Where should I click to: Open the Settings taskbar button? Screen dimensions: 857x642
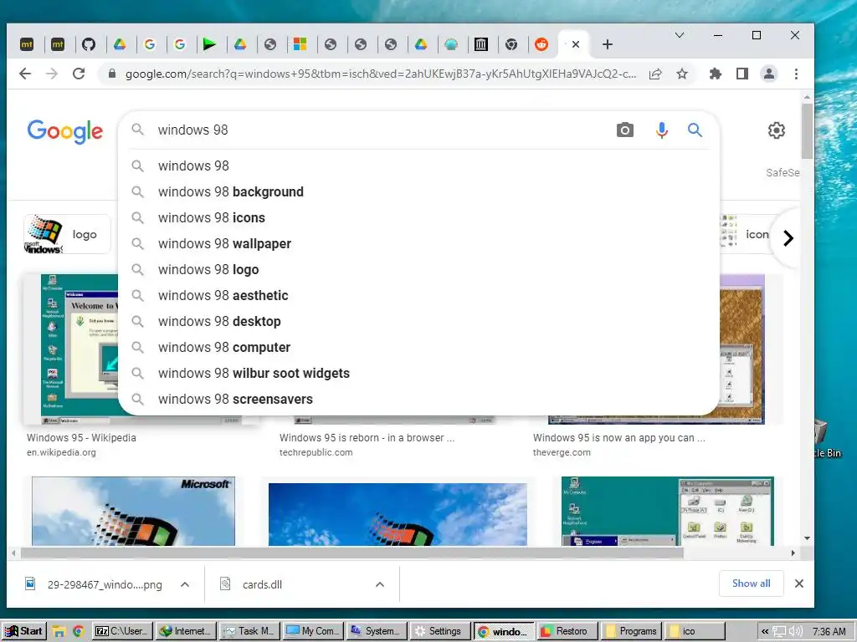point(440,631)
